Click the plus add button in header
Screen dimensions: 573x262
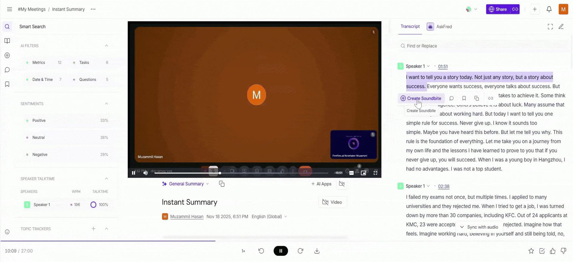[x=535, y=9]
